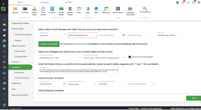Open Contacts in the top ribbon
The image size is (201, 110).
[x=25, y=10]
